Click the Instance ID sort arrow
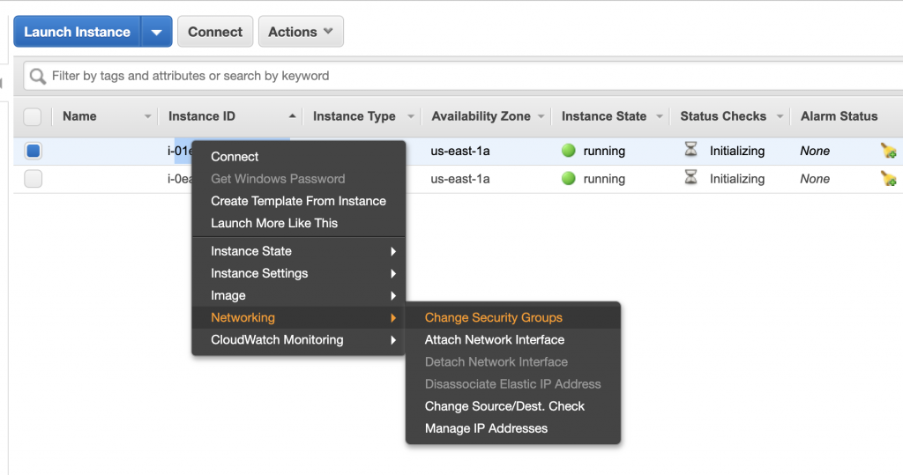This screenshot has width=903, height=475. (x=292, y=116)
